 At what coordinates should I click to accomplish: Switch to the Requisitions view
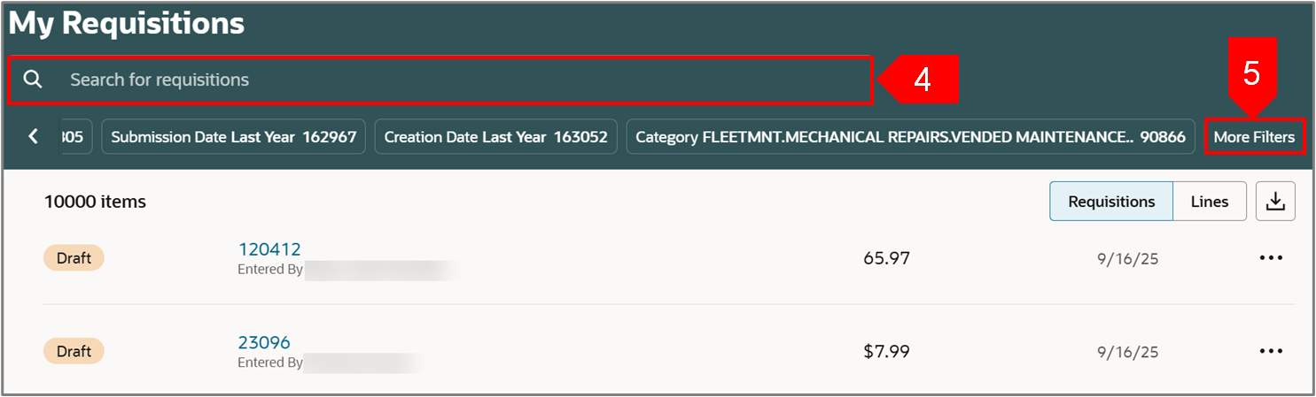click(1111, 202)
